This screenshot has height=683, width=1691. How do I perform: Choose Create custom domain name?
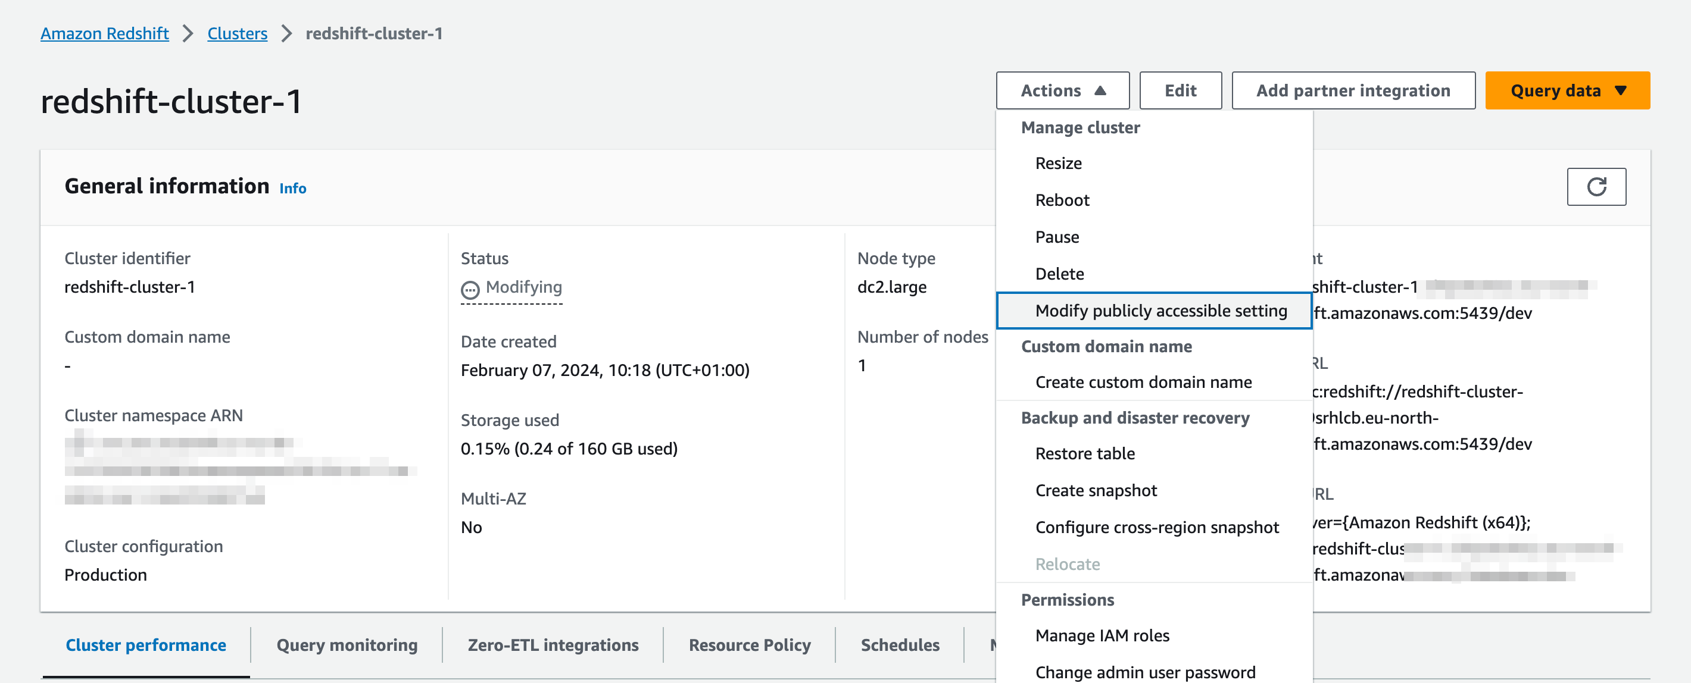click(1153, 382)
